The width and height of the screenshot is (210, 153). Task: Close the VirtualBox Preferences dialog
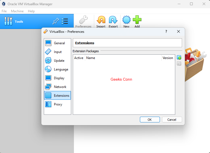pyautogui.click(x=179, y=31)
